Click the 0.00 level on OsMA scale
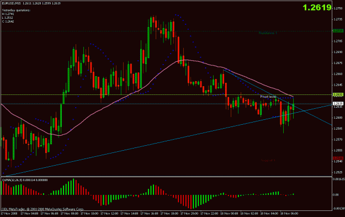The height and width of the screenshot is (217, 345). point(336,195)
